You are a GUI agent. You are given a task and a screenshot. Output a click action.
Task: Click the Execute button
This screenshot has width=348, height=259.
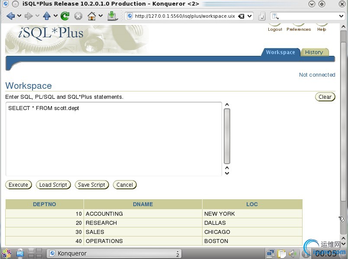(19, 185)
